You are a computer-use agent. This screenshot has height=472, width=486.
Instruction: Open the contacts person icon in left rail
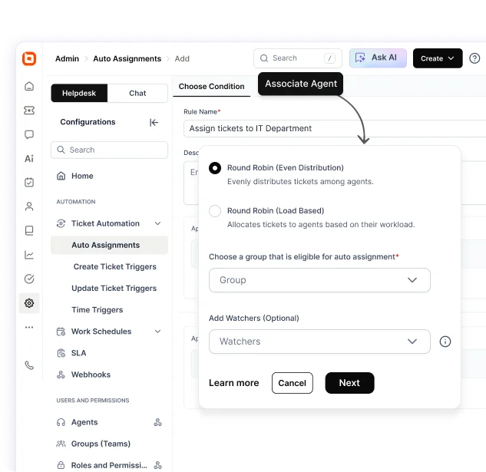point(29,206)
